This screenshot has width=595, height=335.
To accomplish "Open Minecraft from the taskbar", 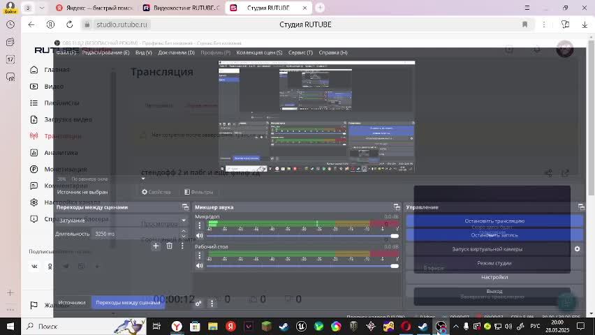I will 266,326.
